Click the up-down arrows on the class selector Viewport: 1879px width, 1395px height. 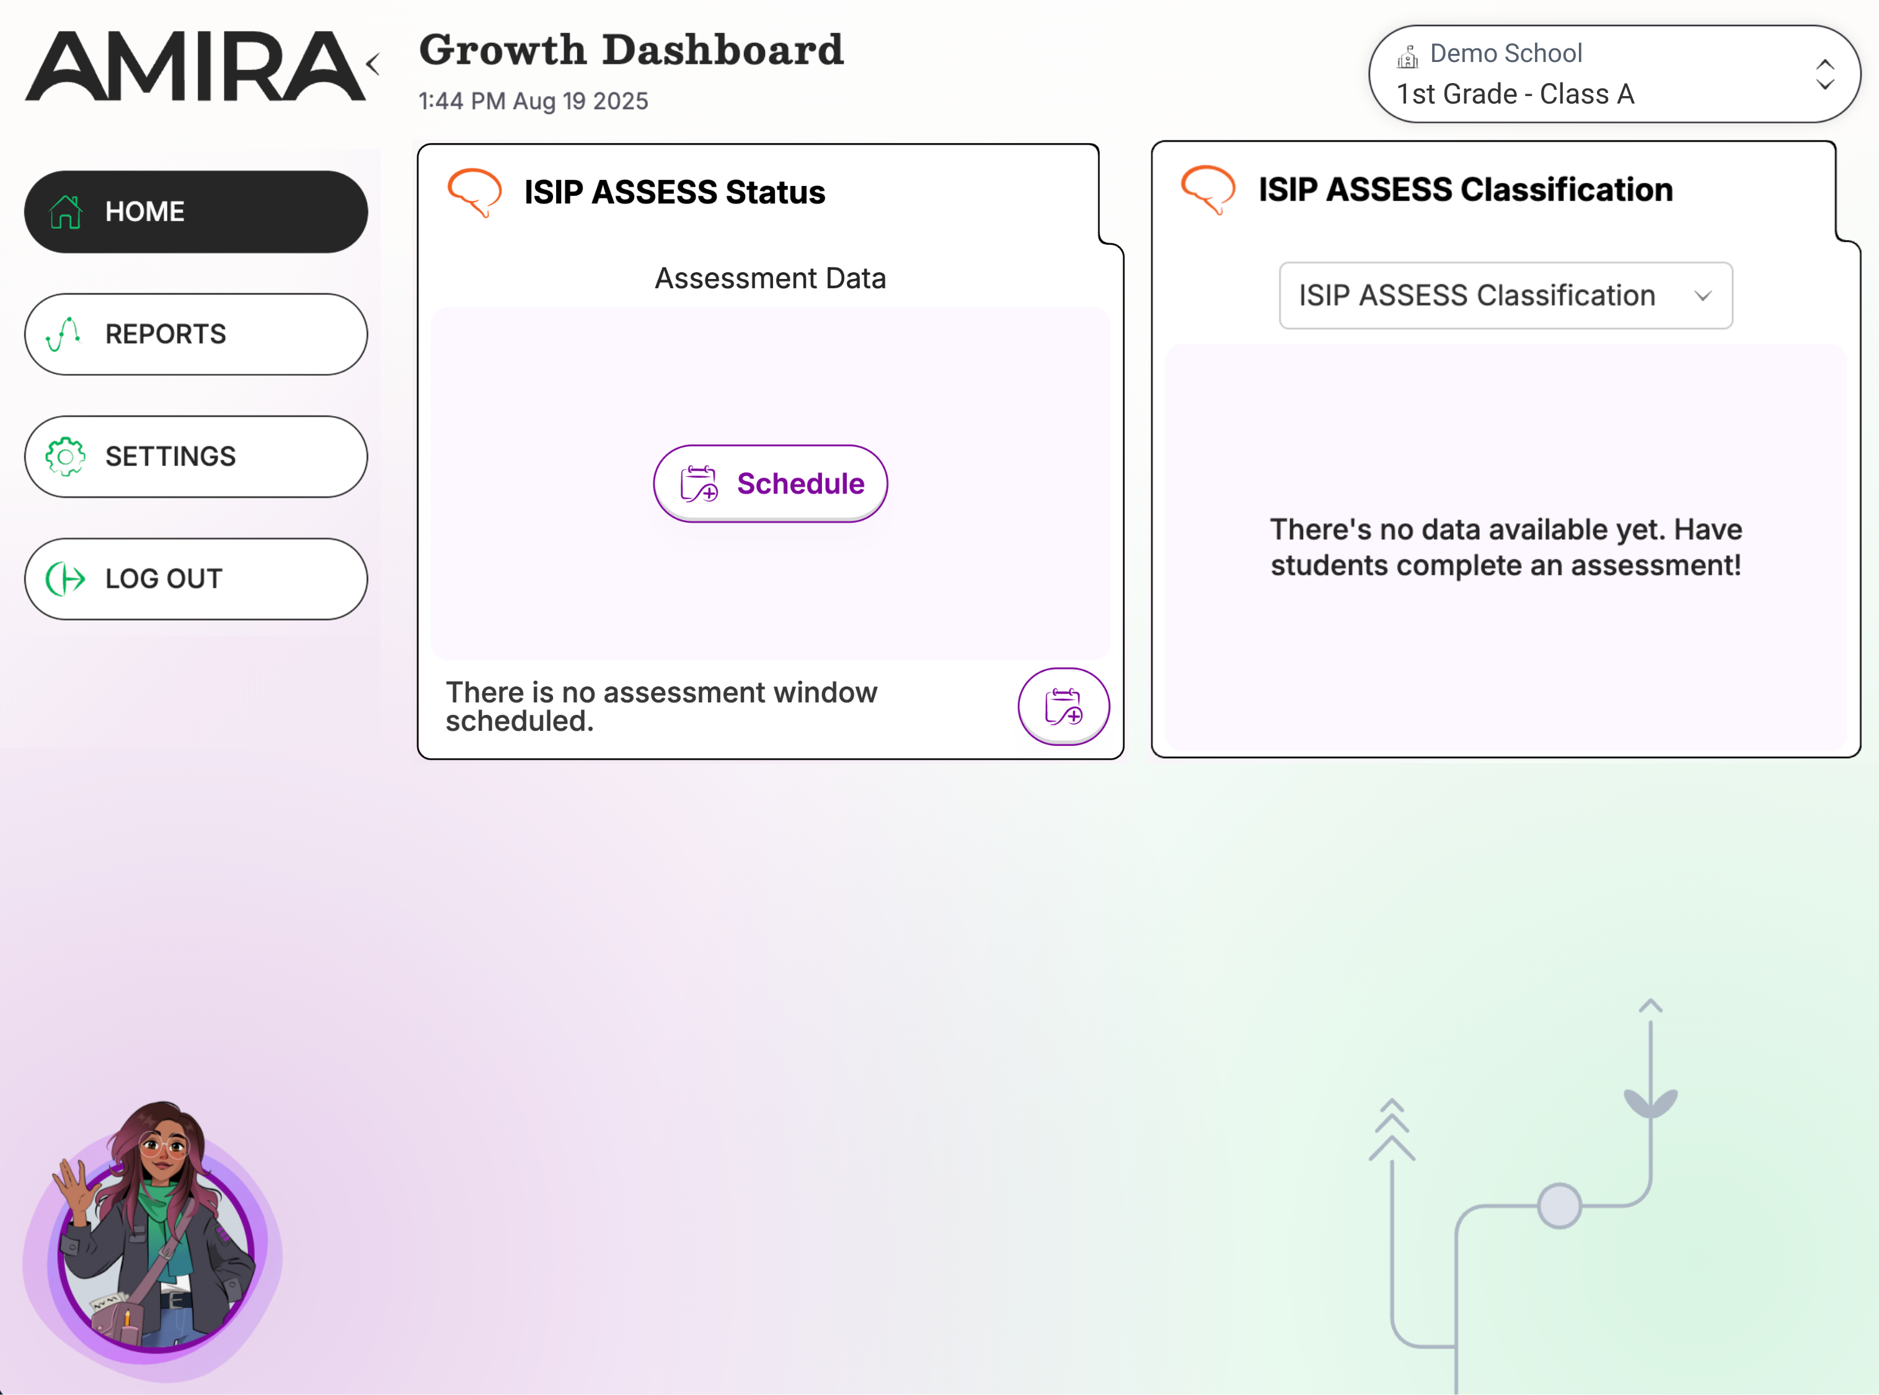click(x=1824, y=74)
